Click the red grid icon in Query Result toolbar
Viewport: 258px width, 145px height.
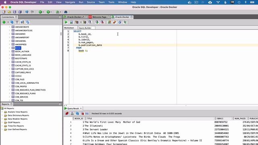tap(82, 114)
